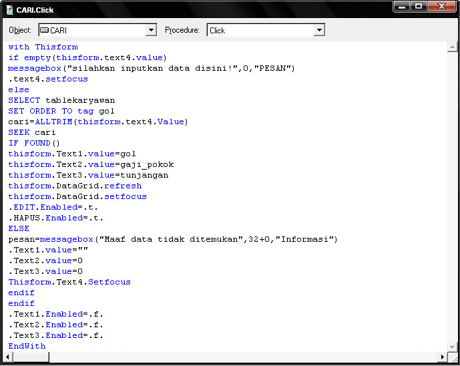
Task: Click the line ".HAPUS.Enabled=.t."
Action: [55, 218]
